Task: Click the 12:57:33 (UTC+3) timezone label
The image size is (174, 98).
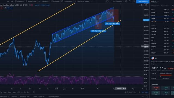Action: (x=130, y=92)
